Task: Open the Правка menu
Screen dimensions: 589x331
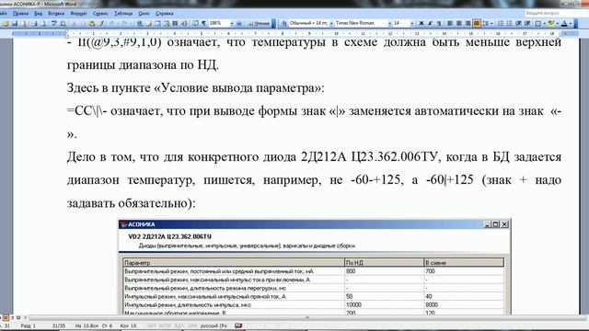Action: click(x=20, y=13)
